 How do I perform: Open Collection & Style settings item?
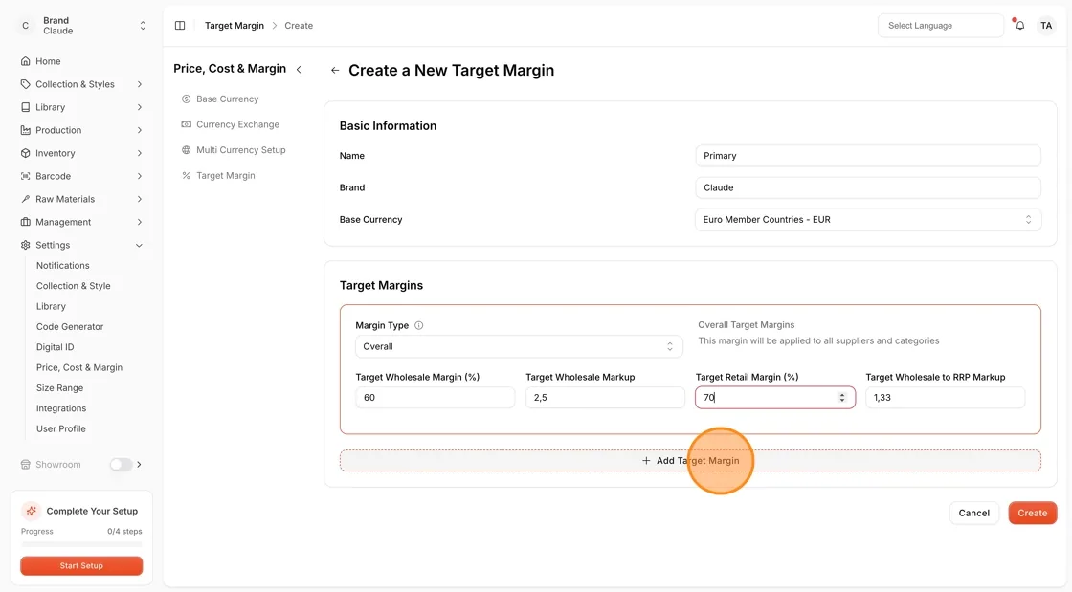pos(73,285)
